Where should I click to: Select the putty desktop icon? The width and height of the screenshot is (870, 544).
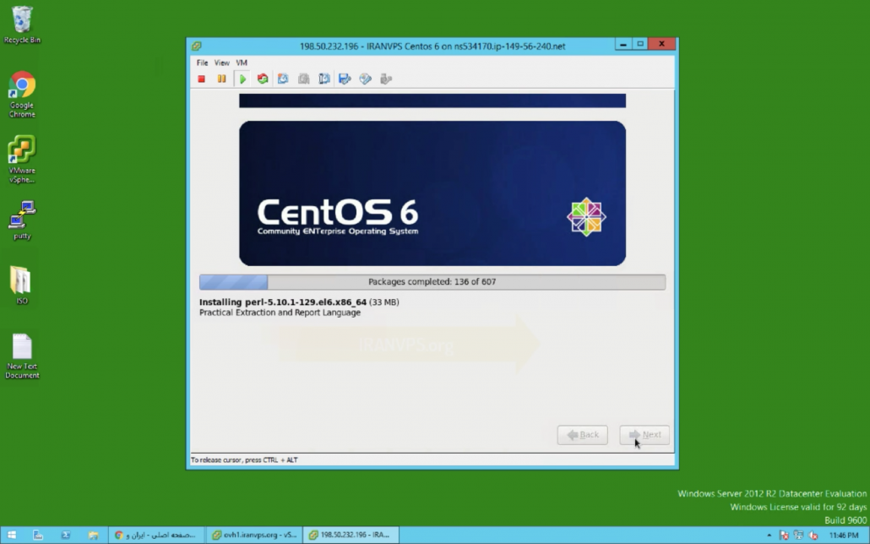point(22,220)
